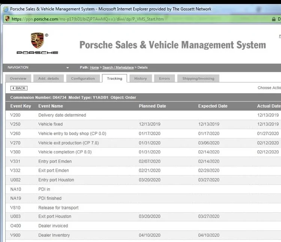281x242 pixels.
Task: Select 'Vehicle exit production (CP 7.8)'
Action: click(69, 143)
